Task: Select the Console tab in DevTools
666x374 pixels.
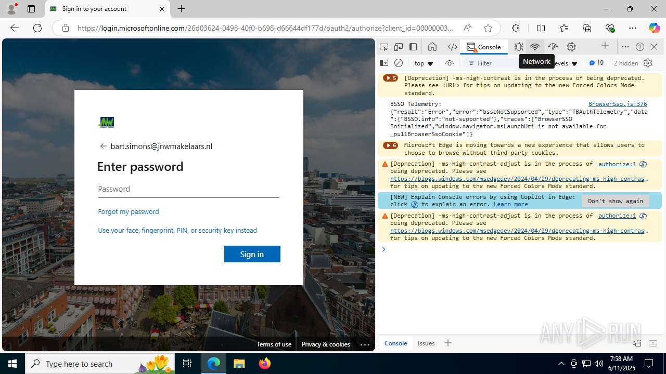Action: point(484,47)
